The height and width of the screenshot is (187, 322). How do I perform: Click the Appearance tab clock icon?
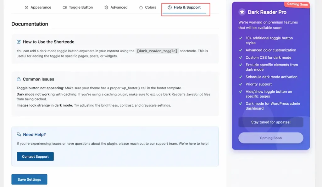[x=26, y=8]
